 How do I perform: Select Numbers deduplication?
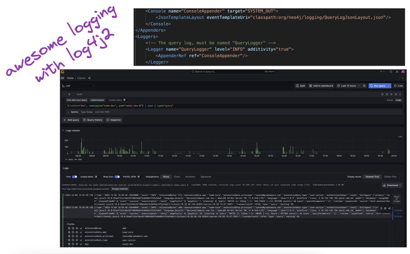coord(190,177)
